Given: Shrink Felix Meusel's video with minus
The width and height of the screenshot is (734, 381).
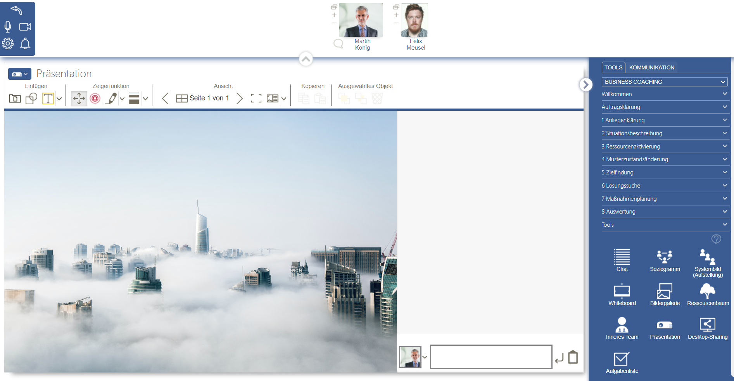Looking at the screenshot, I should coord(396,23).
